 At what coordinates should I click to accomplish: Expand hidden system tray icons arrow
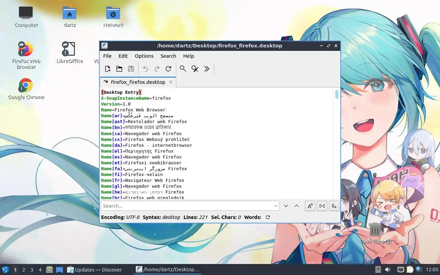tap(378, 270)
